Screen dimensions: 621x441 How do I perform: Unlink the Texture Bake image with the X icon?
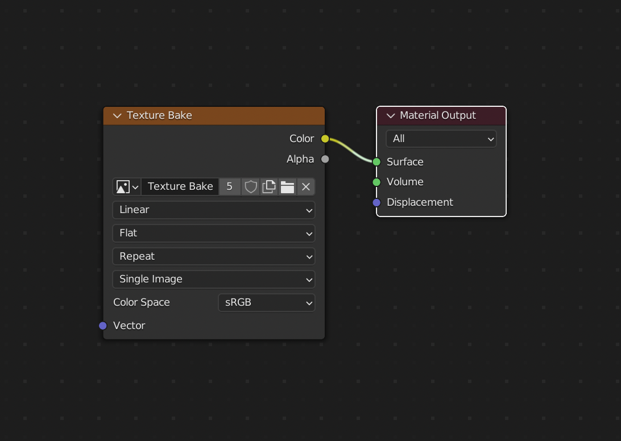pyautogui.click(x=306, y=186)
